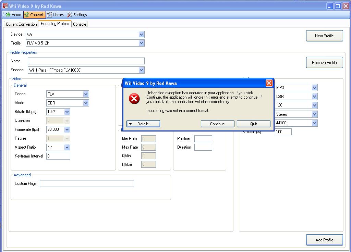Click the Duration input field
This screenshot has height=252, width=351.
(x=203, y=147)
